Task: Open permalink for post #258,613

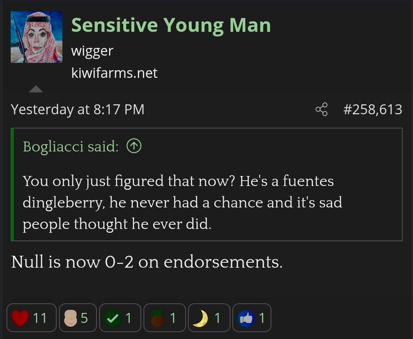Action: (372, 110)
